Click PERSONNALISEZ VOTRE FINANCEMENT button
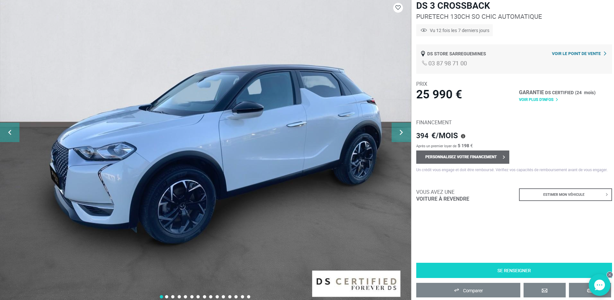Screen dimensions: 614x300 click(x=463, y=157)
